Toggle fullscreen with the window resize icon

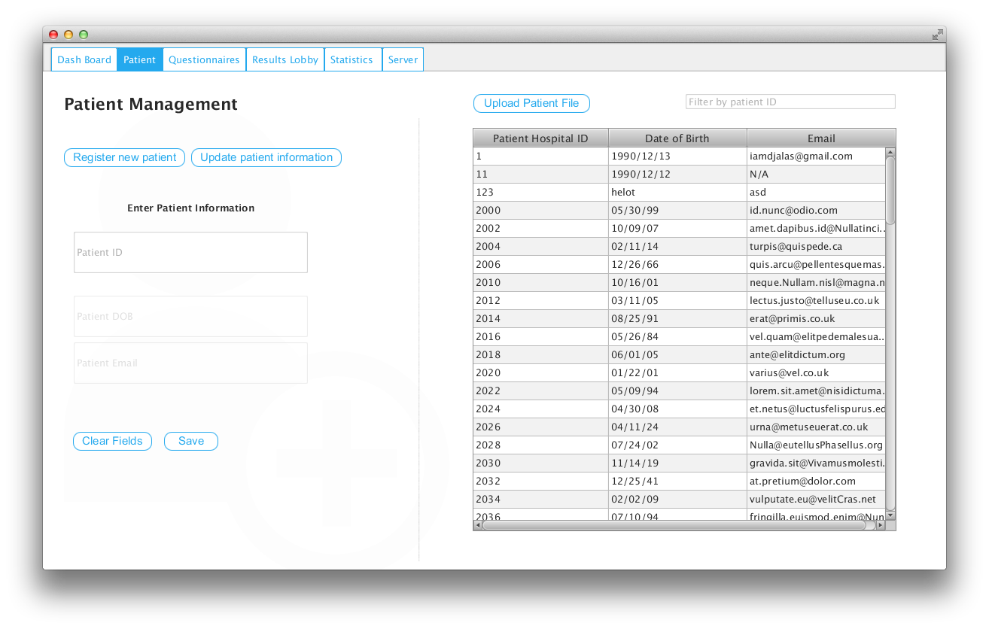[x=937, y=35]
